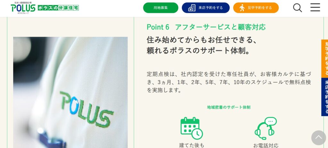
Task: Click the 用地募集 green button
Action: click(161, 8)
